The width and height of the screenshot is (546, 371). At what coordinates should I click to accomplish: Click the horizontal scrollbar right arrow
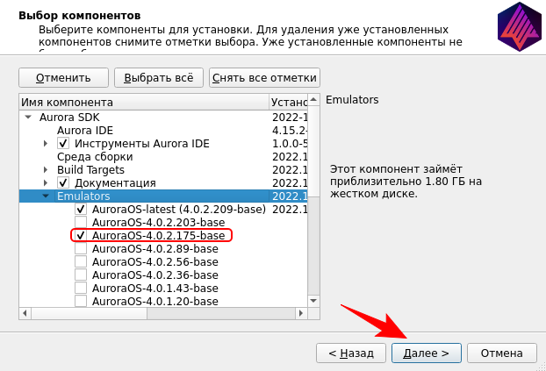click(x=301, y=313)
